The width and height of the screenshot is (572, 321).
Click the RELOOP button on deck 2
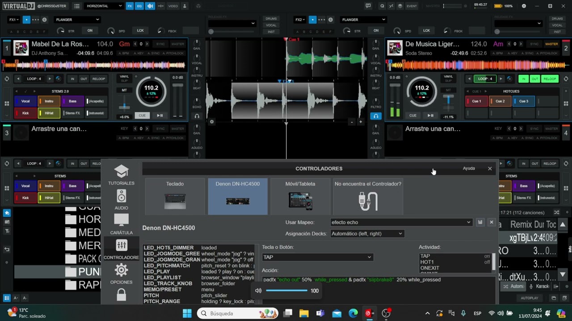click(550, 79)
